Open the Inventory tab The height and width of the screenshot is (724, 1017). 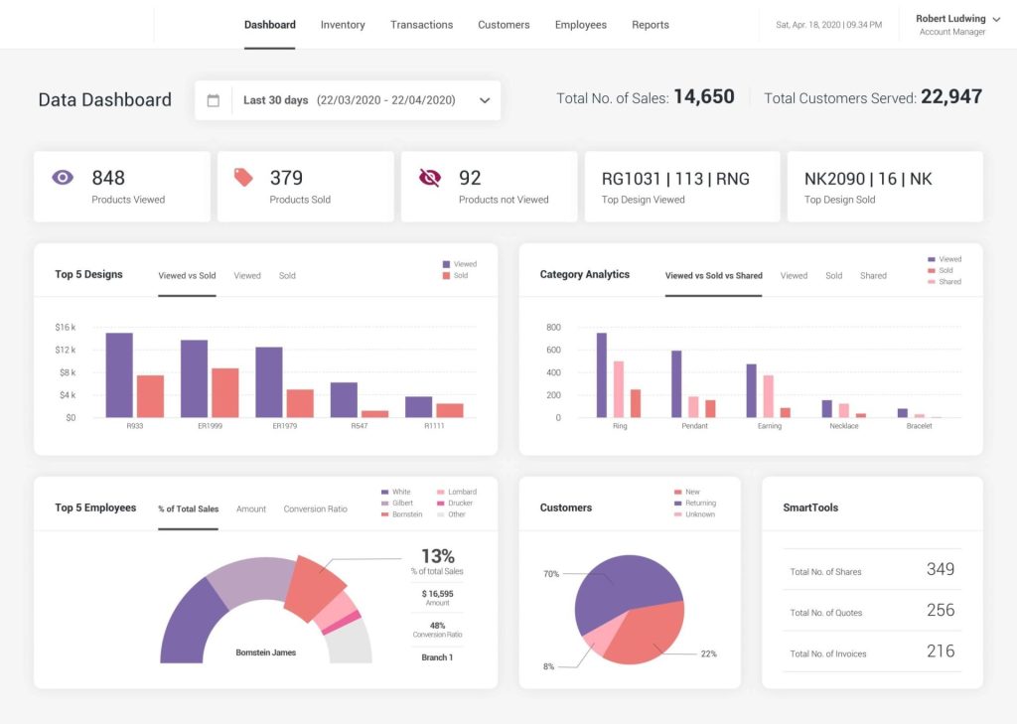(x=343, y=25)
